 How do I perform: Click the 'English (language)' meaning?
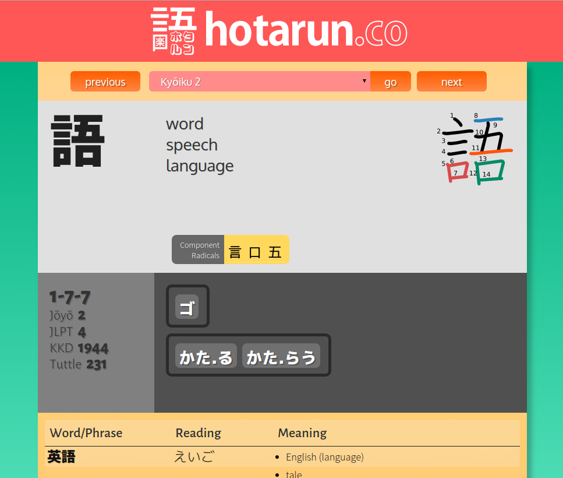click(325, 457)
